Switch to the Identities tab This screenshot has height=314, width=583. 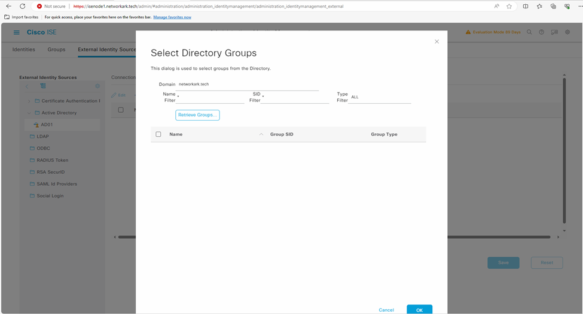click(24, 50)
